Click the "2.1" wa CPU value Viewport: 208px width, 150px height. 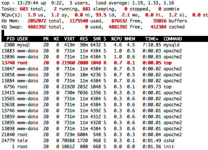click(125, 15)
